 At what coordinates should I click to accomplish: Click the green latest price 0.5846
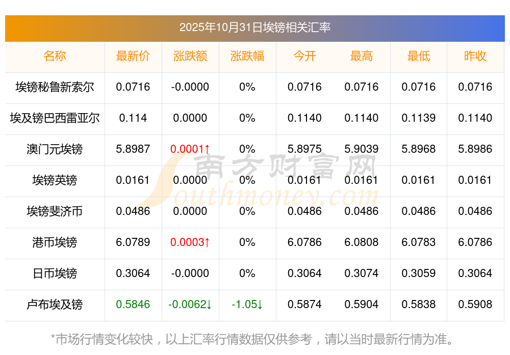(133, 305)
